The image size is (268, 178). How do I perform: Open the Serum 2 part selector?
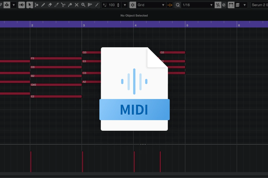pyautogui.click(x=259, y=5)
